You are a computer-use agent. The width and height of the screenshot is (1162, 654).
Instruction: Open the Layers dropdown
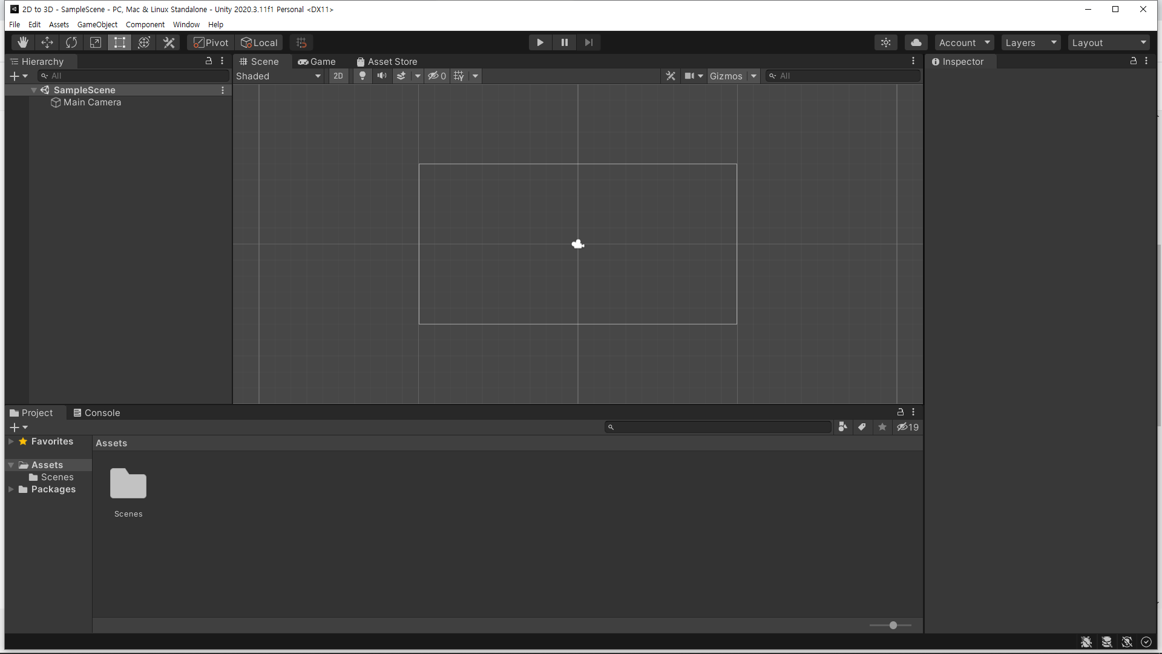(x=1030, y=42)
